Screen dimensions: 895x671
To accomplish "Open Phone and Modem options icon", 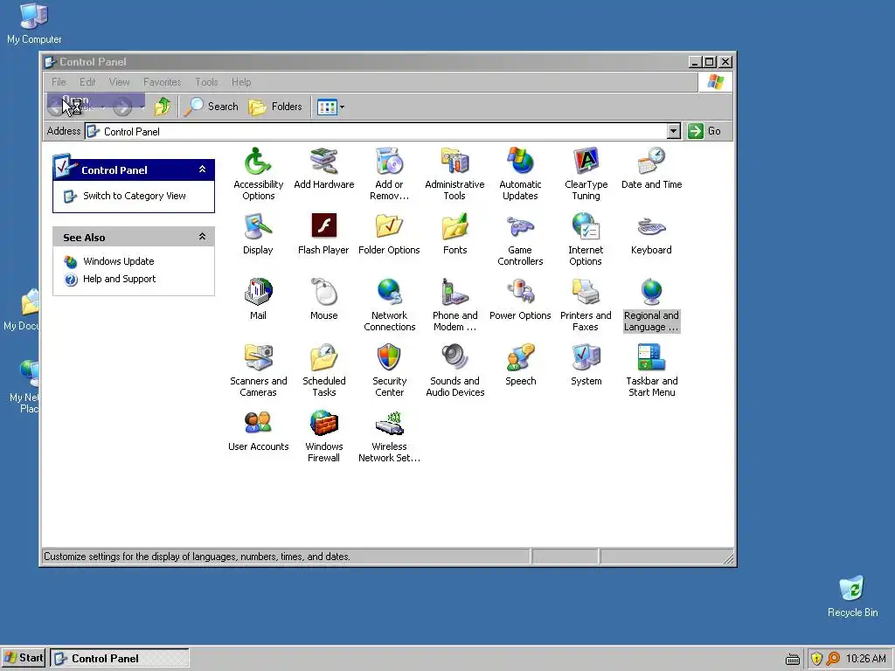I will 454,305.
